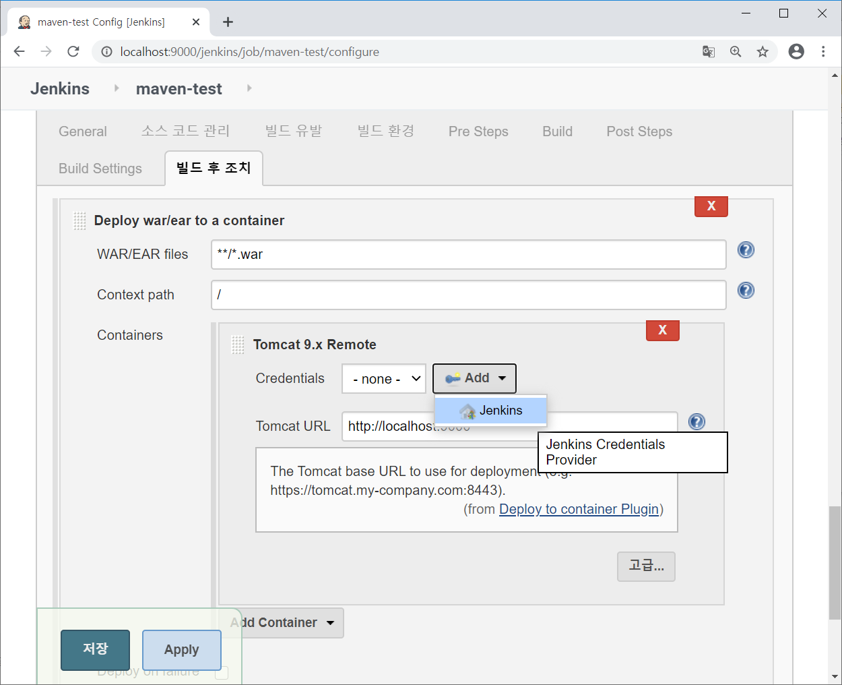Click the browser back arrow
The height and width of the screenshot is (685, 842).
pos(20,52)
